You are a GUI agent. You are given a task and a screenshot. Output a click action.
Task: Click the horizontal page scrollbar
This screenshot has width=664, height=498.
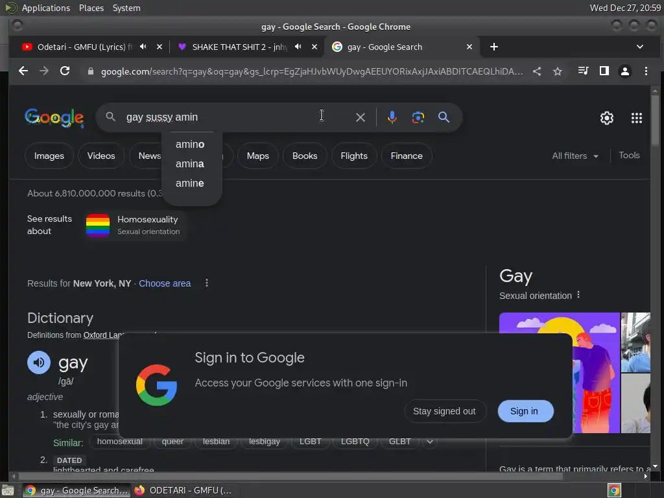point(290,477)
